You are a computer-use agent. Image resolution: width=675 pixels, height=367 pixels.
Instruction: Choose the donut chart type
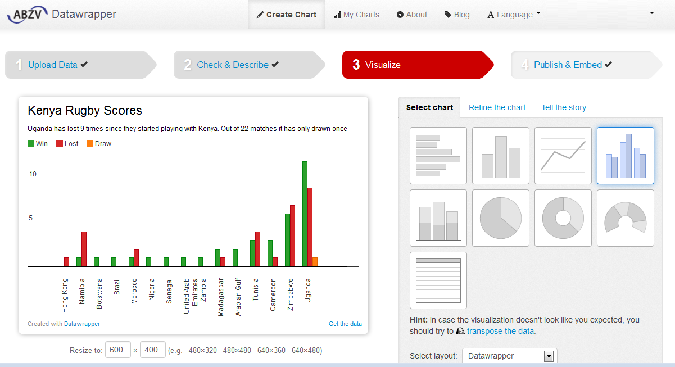[x=563, y=218]
